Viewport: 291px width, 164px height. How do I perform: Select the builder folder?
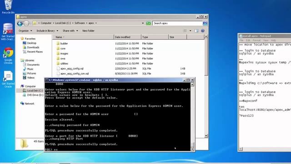click(x=64, y=44)
